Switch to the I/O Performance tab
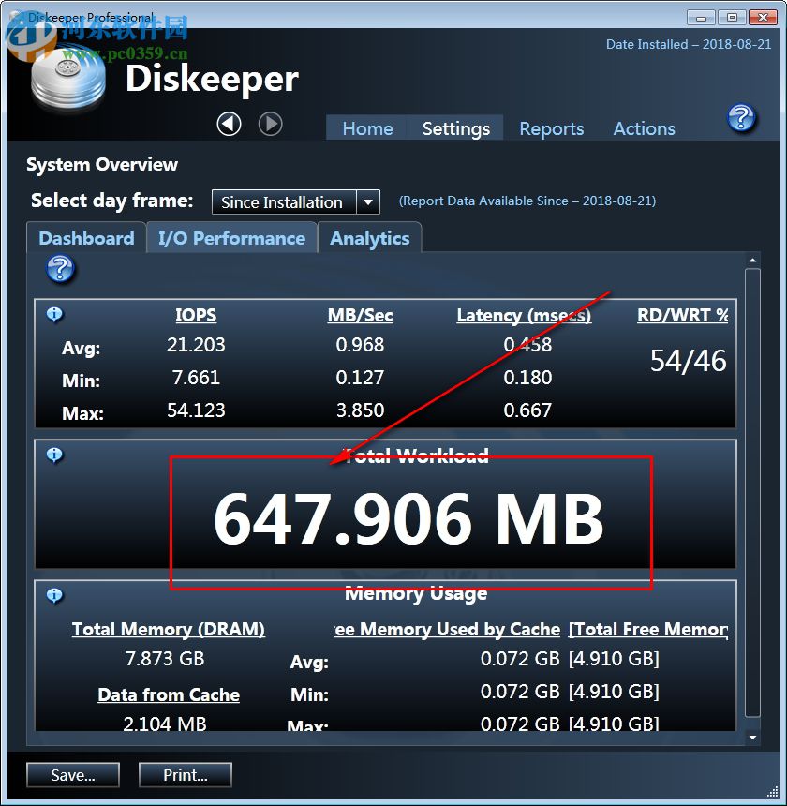This screenshot has width=787, height=806. [231, 238]
